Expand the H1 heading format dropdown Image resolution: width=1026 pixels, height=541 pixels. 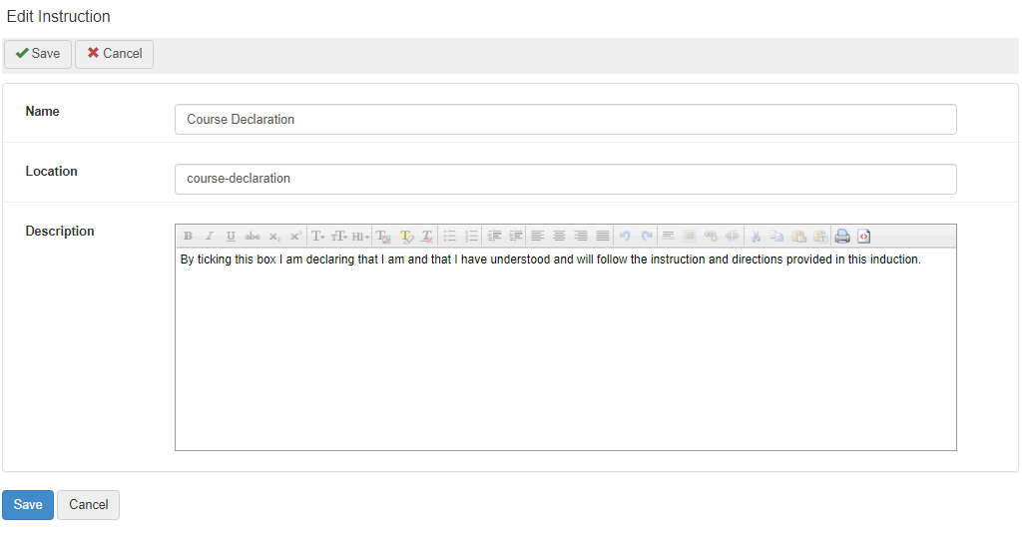point(360,237)
